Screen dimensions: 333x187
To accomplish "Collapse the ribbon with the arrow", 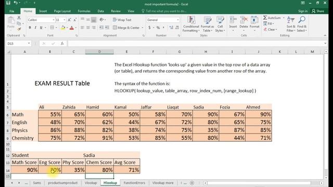I will pos(325,36).
